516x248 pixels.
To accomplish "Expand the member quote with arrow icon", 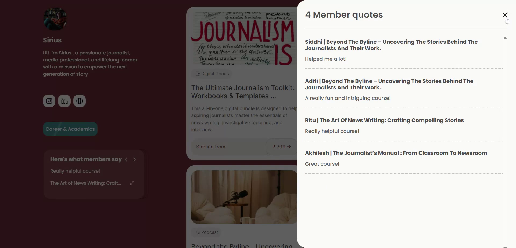I will [132, 183].
